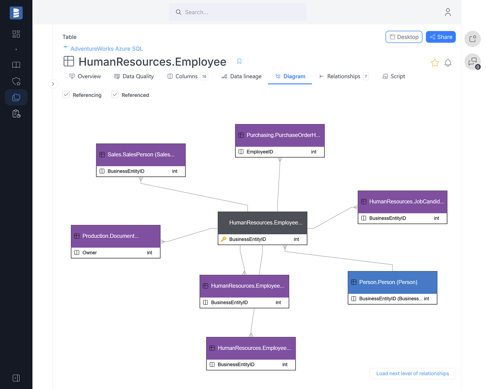Click Load next level of relationships
Screen dimensions: 486x389
click(412, 374)
